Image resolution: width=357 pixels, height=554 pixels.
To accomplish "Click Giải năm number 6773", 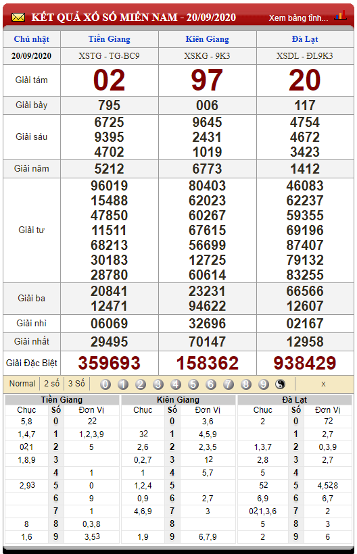I will 208,169.
